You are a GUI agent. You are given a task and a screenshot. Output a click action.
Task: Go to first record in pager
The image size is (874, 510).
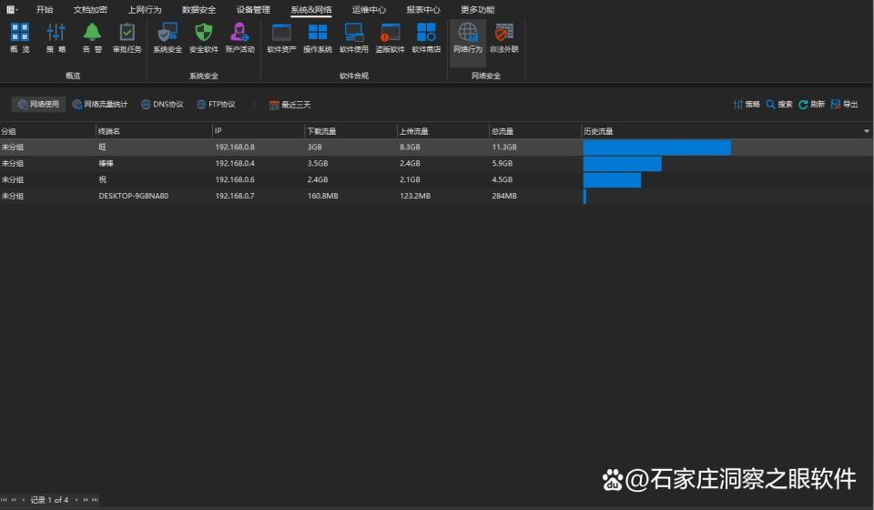point(5,500)
